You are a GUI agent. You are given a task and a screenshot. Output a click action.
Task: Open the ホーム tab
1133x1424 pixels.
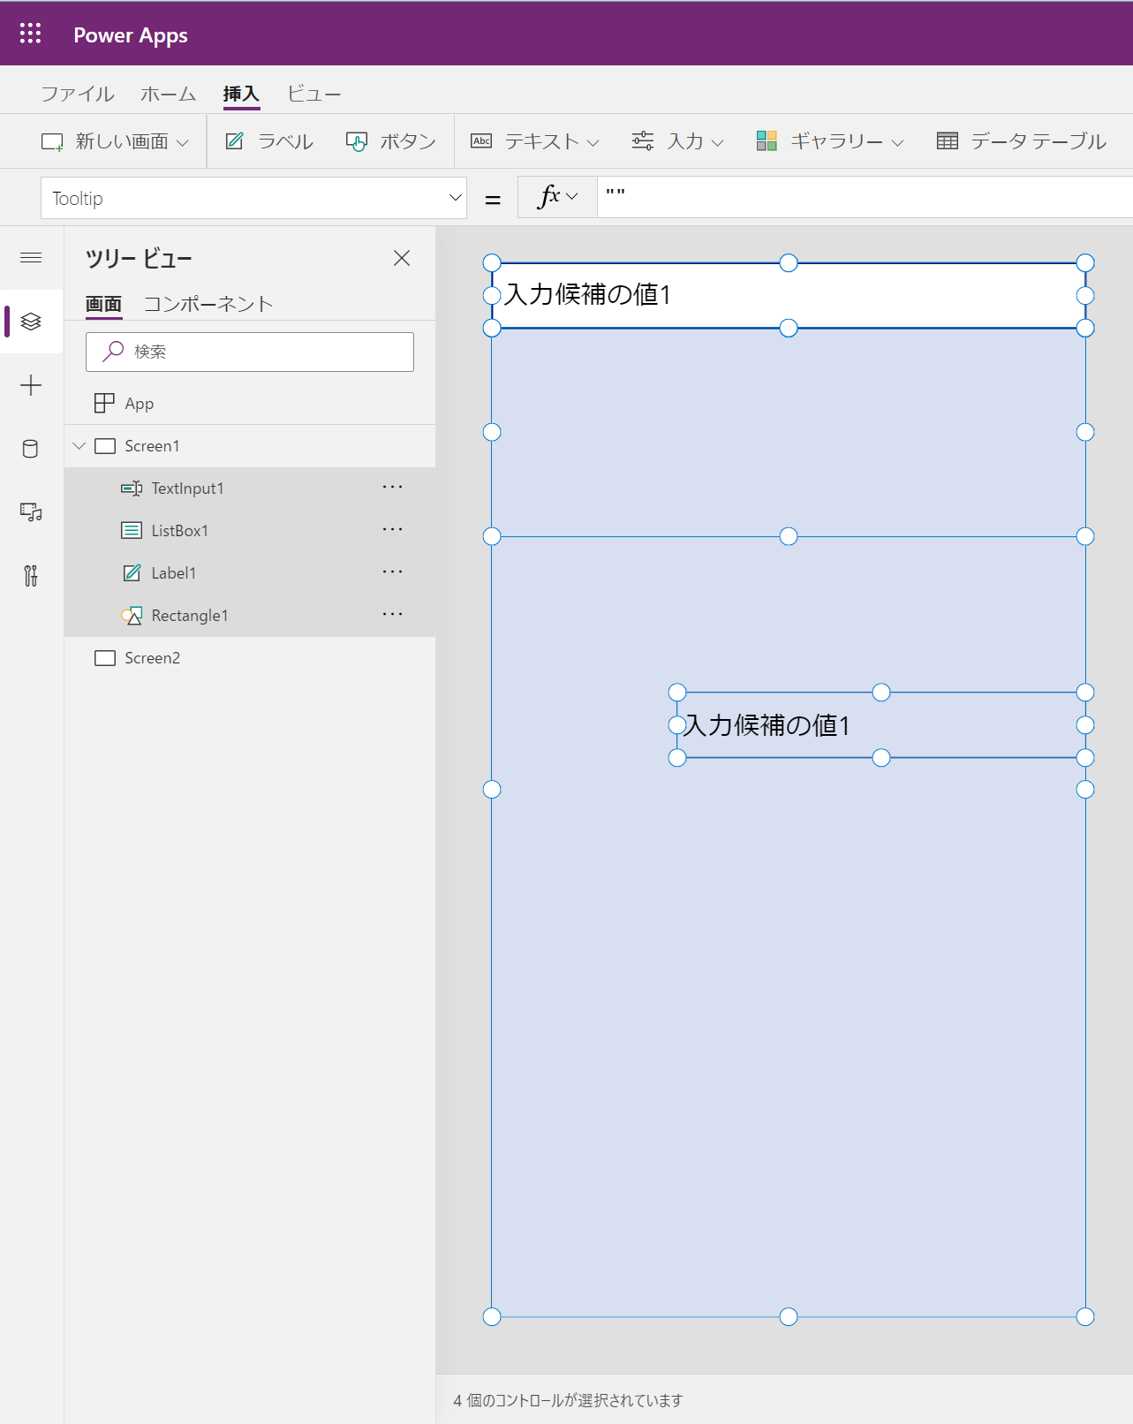(x=169, y=94)
